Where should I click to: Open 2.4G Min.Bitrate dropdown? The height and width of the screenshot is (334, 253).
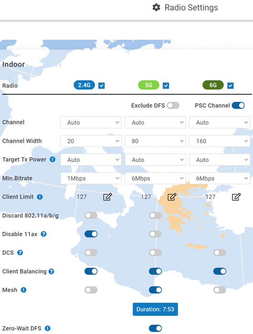[91, 178]
